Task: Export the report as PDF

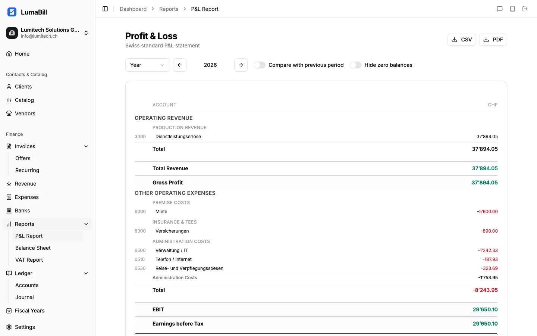Action: click(x=493, y=39)
